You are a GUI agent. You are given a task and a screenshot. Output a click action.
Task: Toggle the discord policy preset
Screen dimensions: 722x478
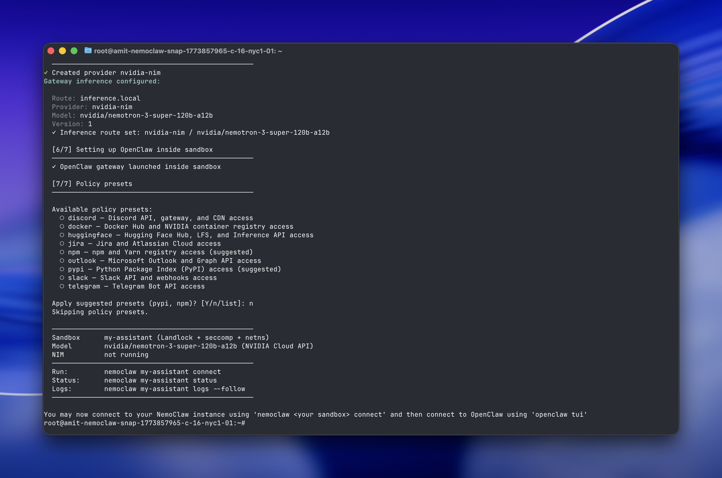(62, 218)
